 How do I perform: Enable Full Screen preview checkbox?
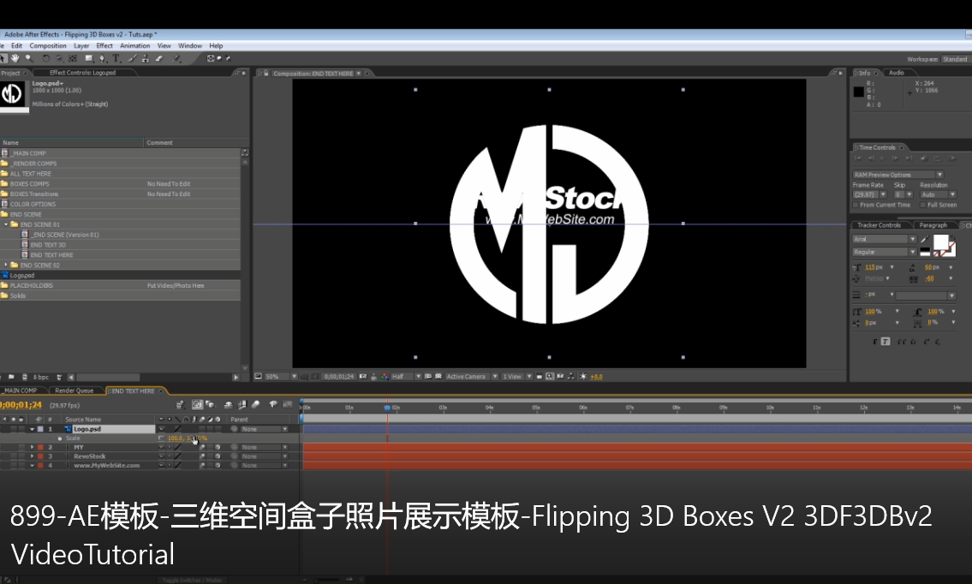923,205
